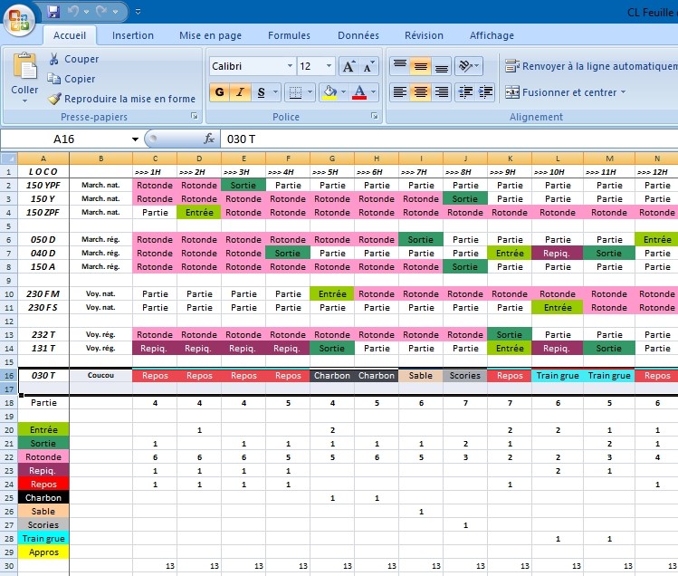678x576 pixels.
Task: Click the text orientation icon
Action: 468,66
